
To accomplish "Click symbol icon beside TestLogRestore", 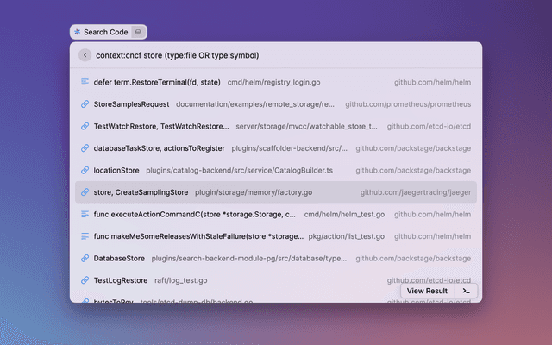I will coord(85,280).
